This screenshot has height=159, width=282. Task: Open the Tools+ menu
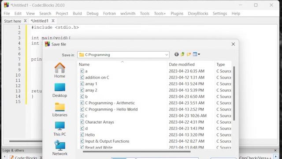click(x=160, y=14)
